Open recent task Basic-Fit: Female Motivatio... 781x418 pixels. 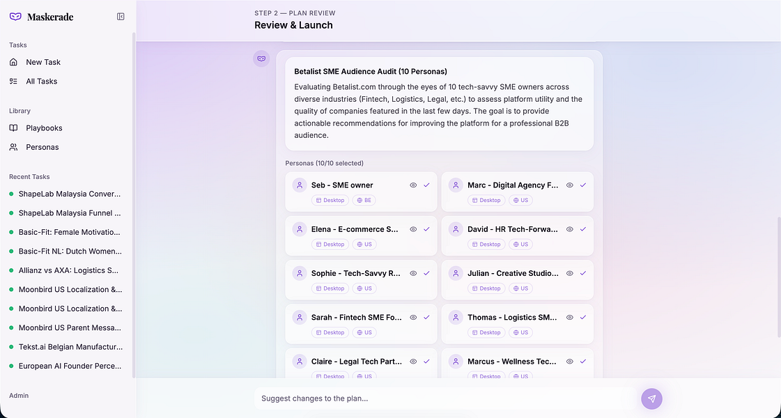[x=65, y=232]
